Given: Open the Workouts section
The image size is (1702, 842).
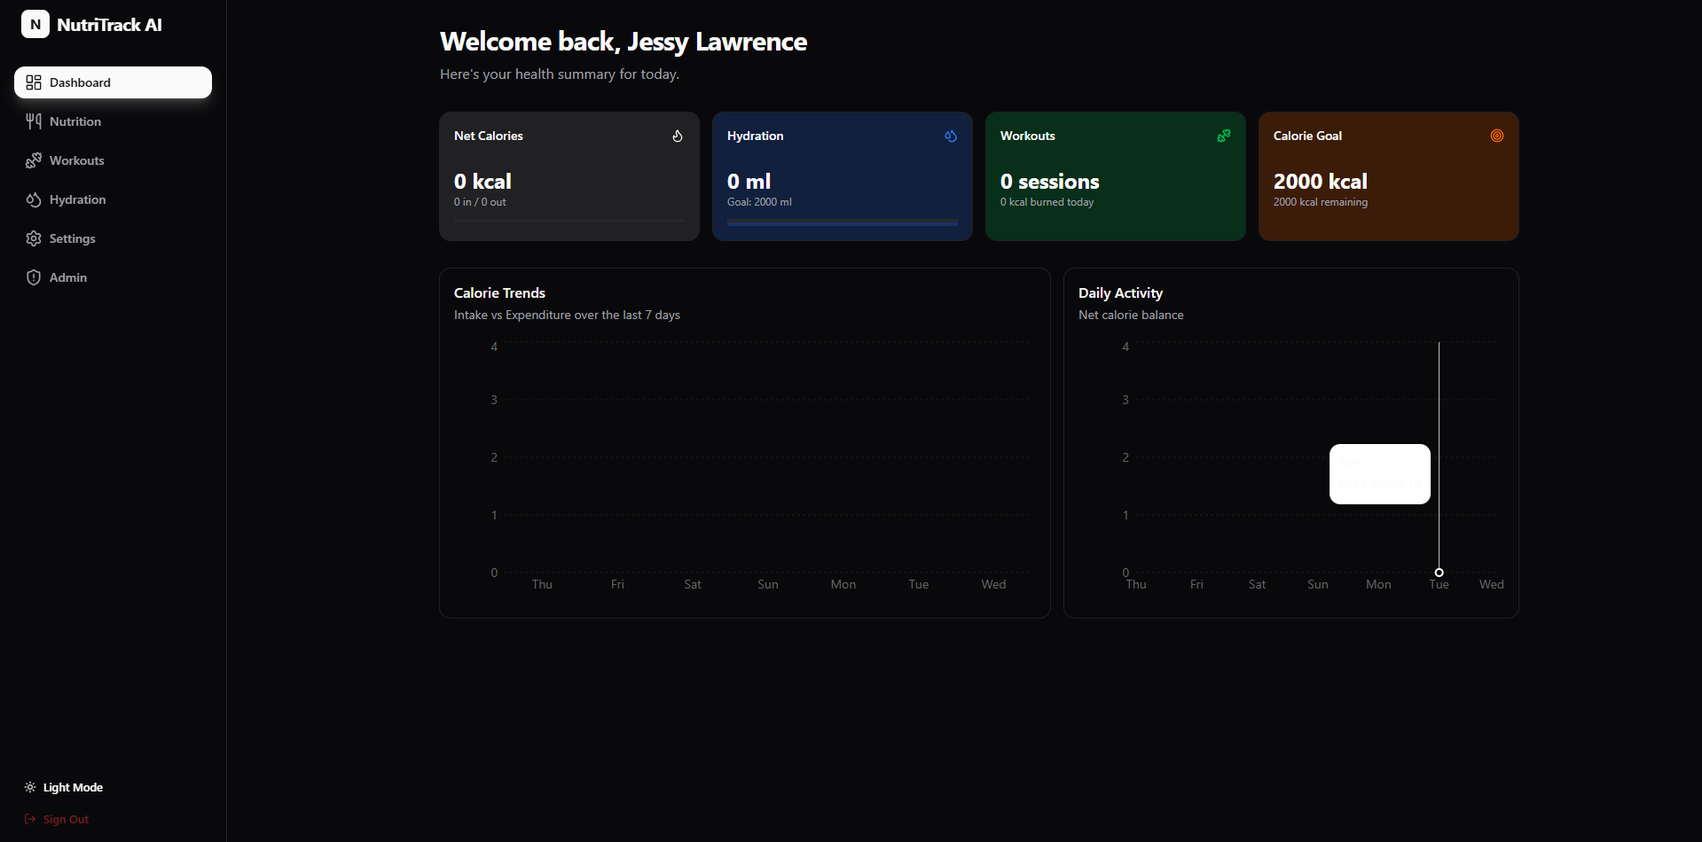Looking at the screenshot, I should point(113,160).
